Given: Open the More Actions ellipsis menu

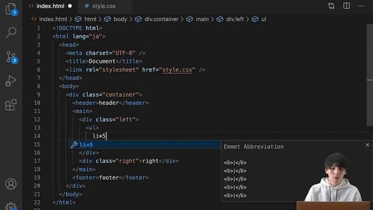Looking at the screenshot, I should click(361, 6).
